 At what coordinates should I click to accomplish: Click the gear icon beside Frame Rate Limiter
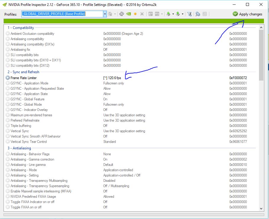(8, 78)
